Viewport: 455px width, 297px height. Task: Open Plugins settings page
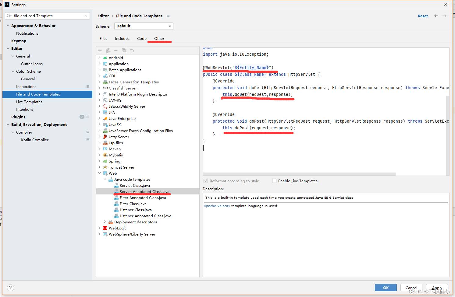pos(18,117)
